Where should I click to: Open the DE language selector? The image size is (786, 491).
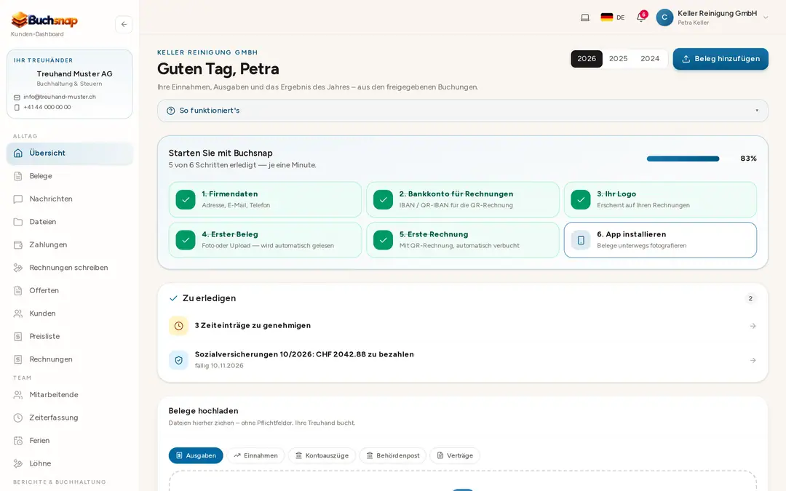613,17
